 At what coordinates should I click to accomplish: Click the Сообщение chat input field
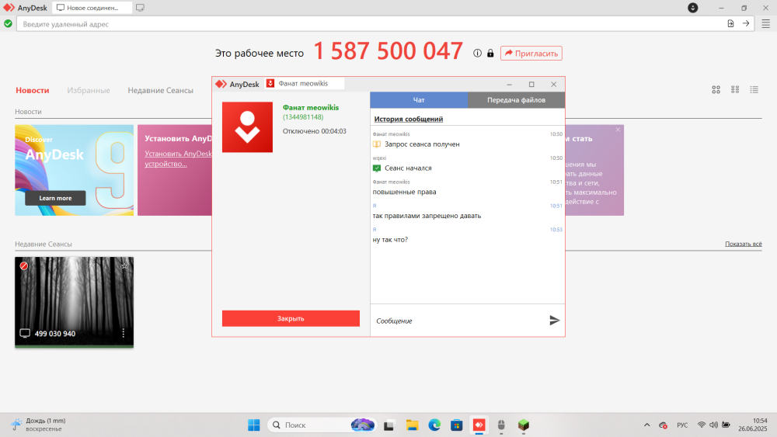[x=459, y=321]
